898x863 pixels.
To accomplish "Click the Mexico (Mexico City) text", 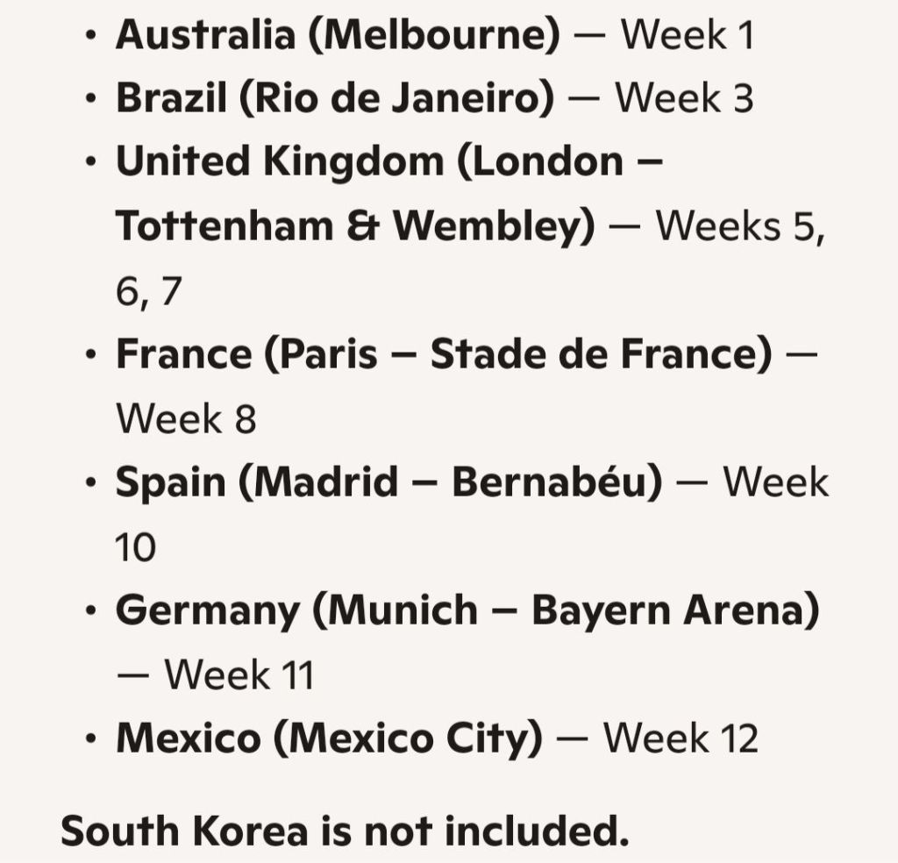I will point(330,738).
